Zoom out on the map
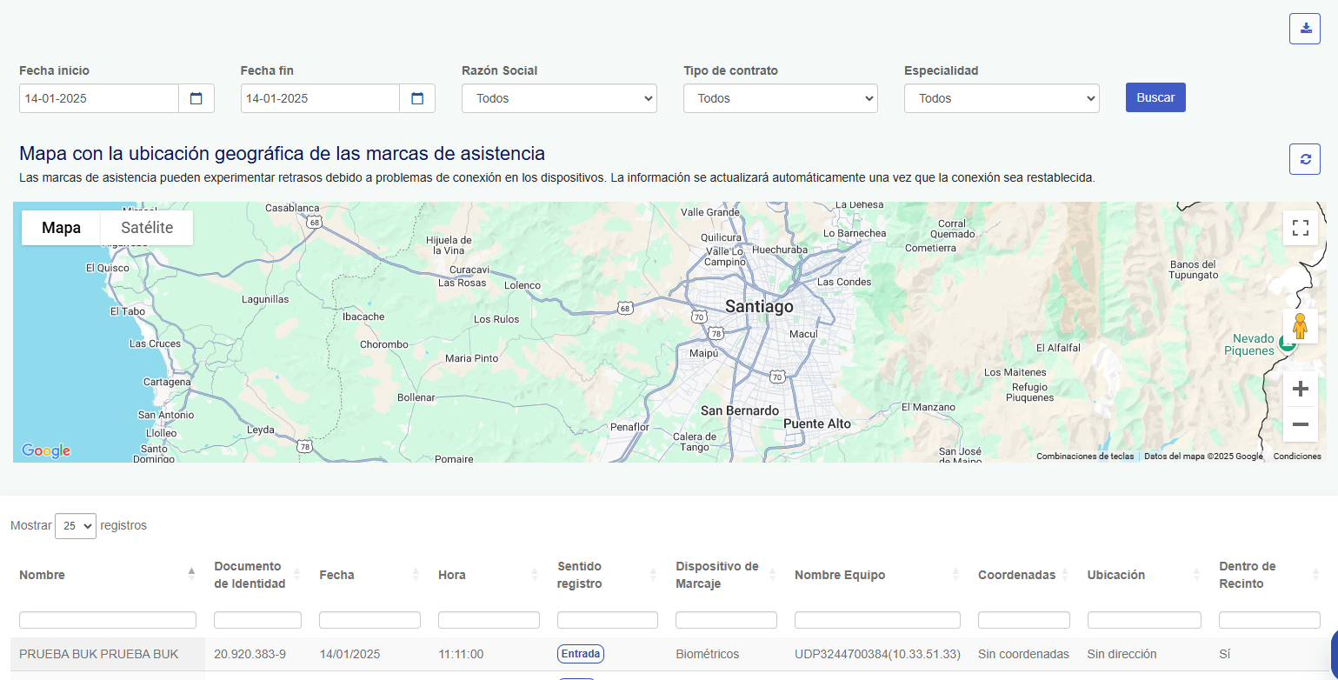 [1300, 424]
